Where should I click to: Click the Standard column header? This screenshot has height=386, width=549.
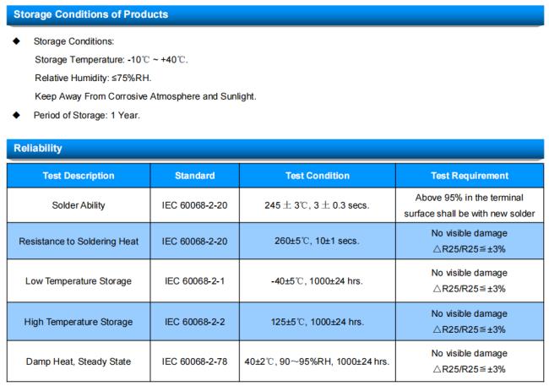pyautogui.click(x=194, y=176)
